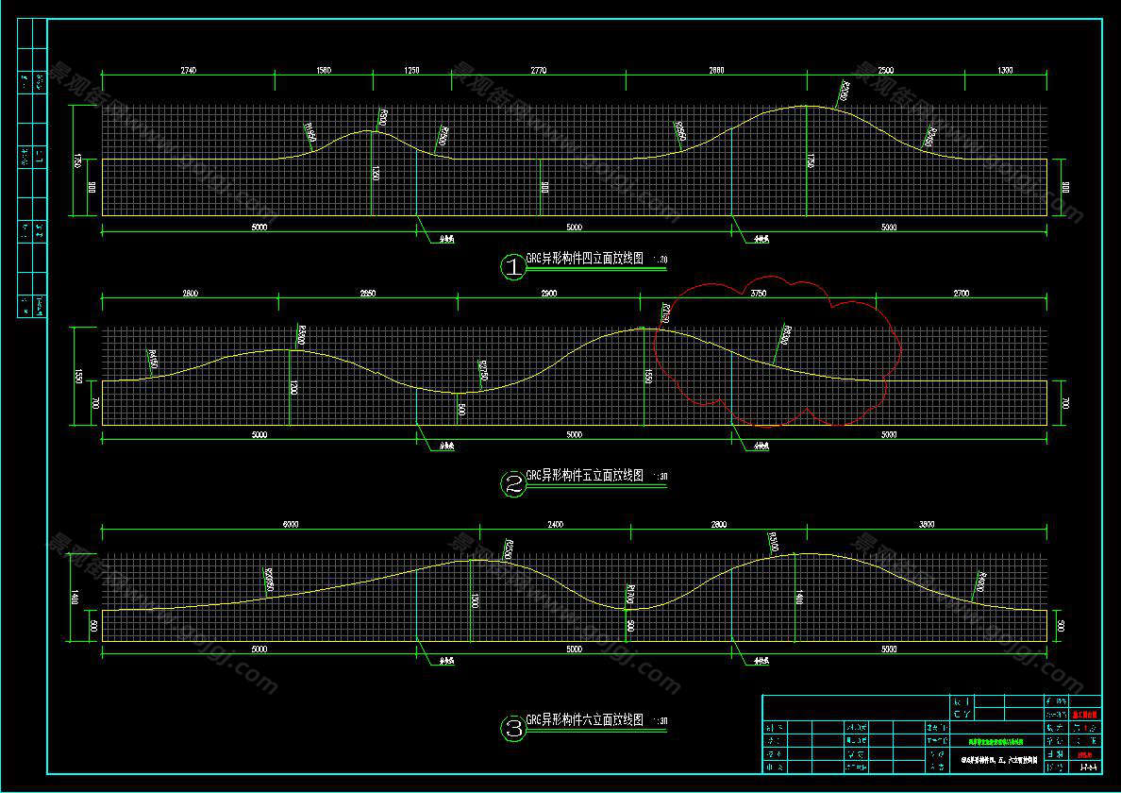Screen dimensions: 1121x793
Task: Click the 1580 dimension text
Action: coord(322,71)
